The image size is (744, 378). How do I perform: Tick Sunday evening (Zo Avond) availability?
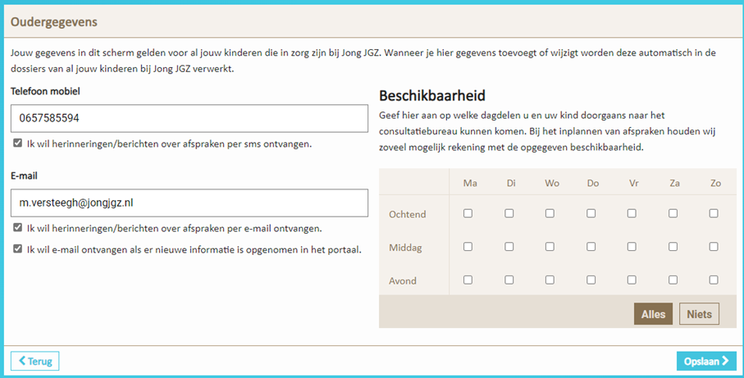click(x=714, y=280)
